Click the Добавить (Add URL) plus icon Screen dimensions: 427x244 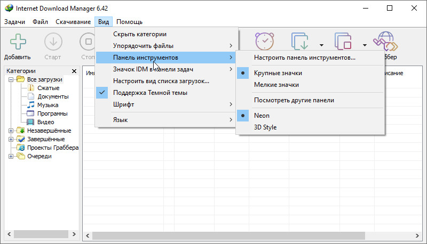(17, 42)
